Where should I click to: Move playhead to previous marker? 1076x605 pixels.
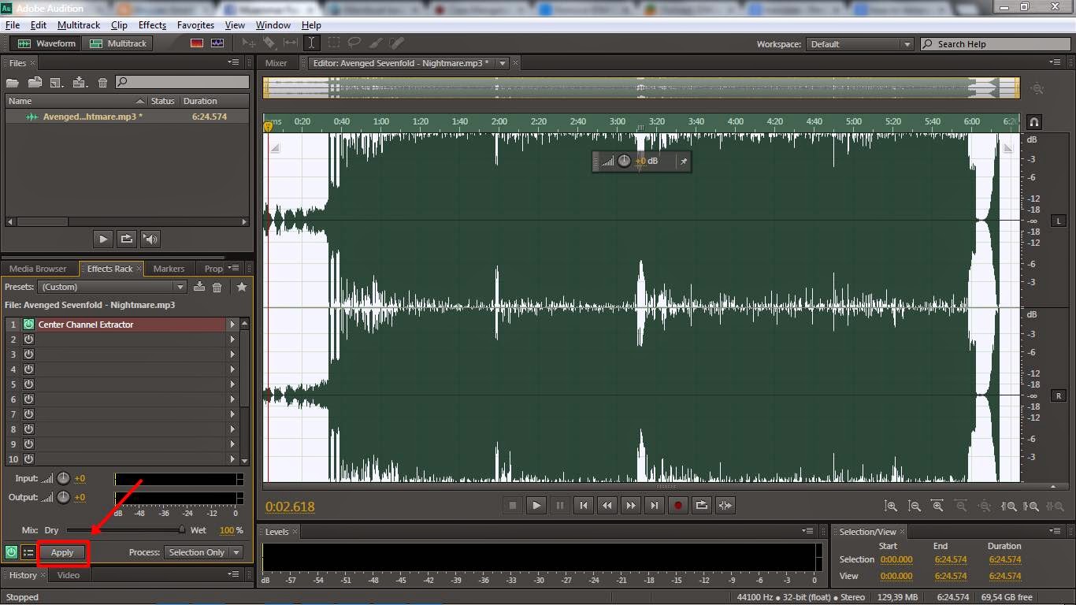point(583,506)
